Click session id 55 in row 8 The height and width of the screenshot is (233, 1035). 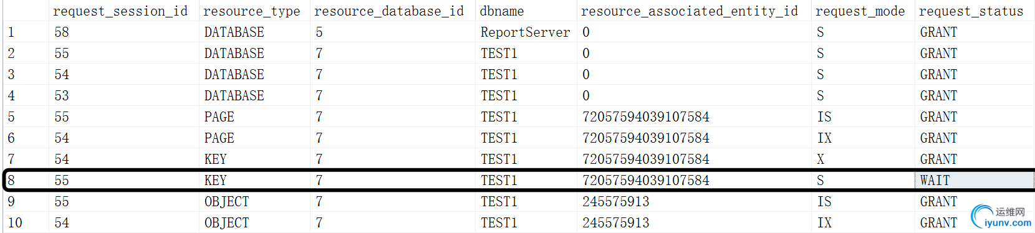[x=124, y=180]
